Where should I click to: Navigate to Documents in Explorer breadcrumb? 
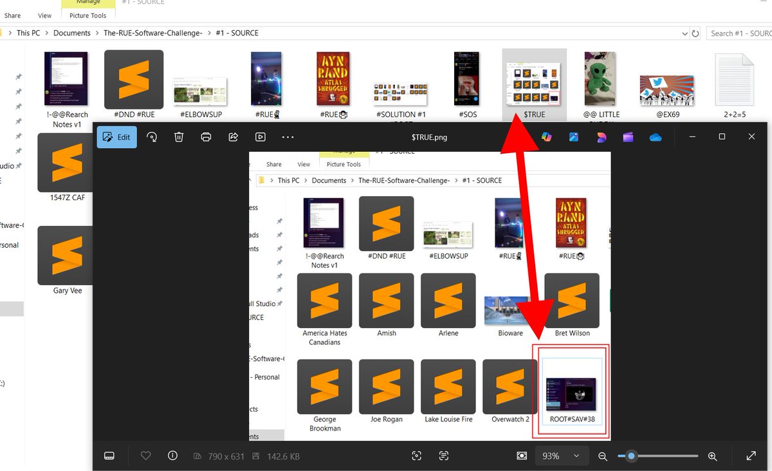coord(72,33)
